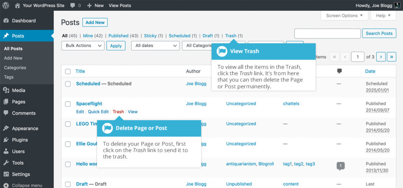Check the LEGO post checkbox
The height and width of the screenshot is (188, 403).
pos(68,124)
